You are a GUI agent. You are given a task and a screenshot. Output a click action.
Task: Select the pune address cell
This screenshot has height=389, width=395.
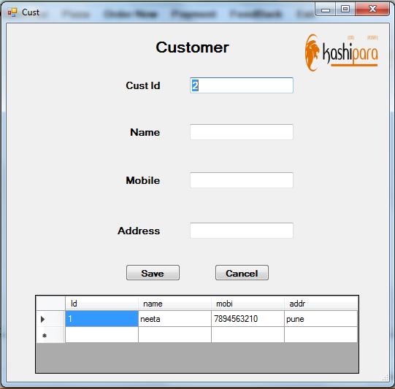(321, 319)
